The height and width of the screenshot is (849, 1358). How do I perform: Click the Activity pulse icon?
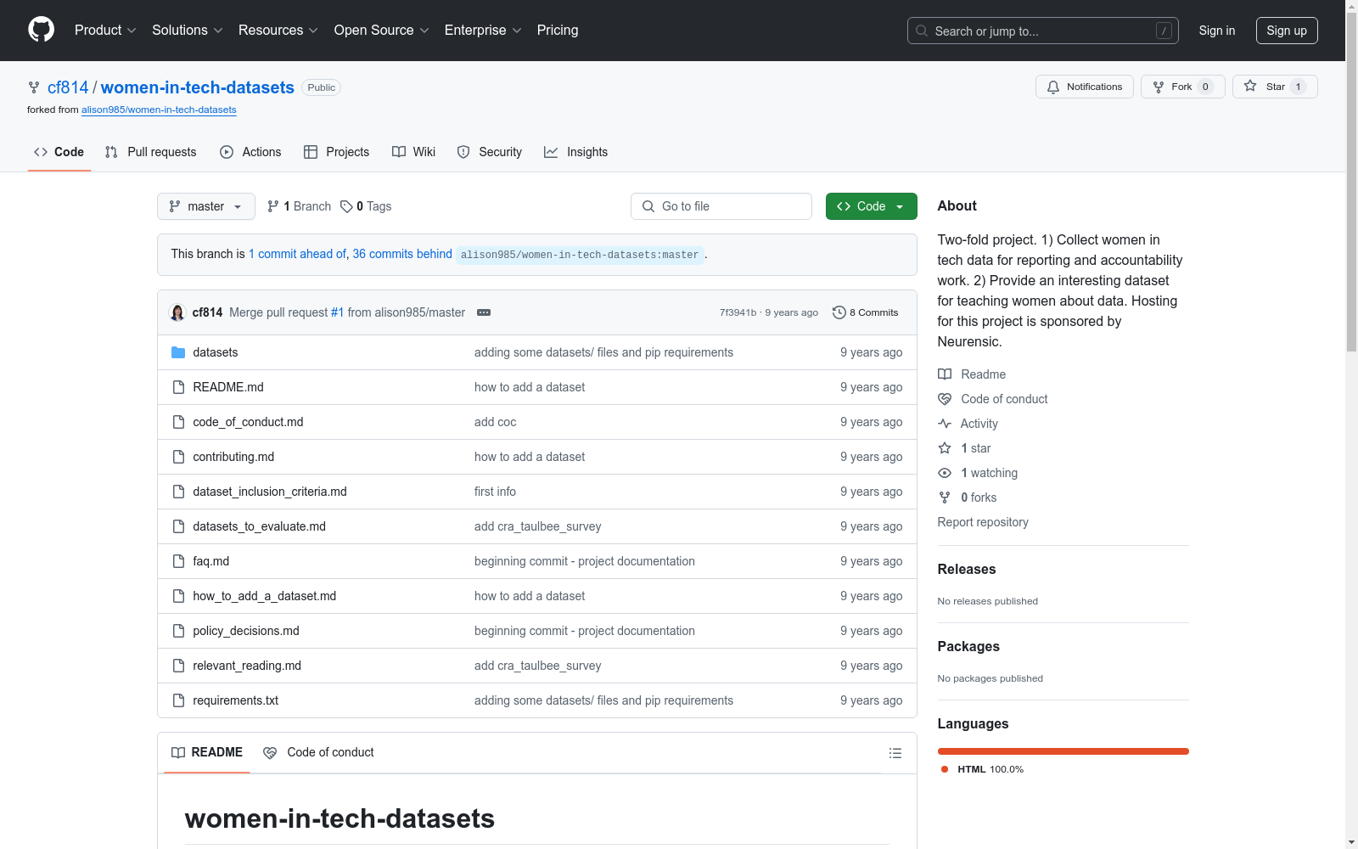click(x=945, y=424)
